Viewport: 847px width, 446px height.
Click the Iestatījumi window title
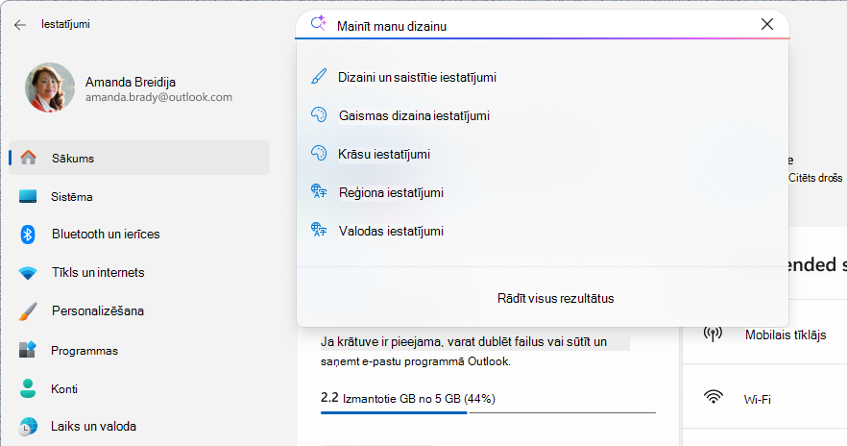point(66,24)
